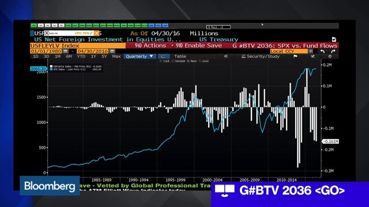
Task: Click the 1985-1989 axis label
Action: pyautogui.click(x=101, y=180)
